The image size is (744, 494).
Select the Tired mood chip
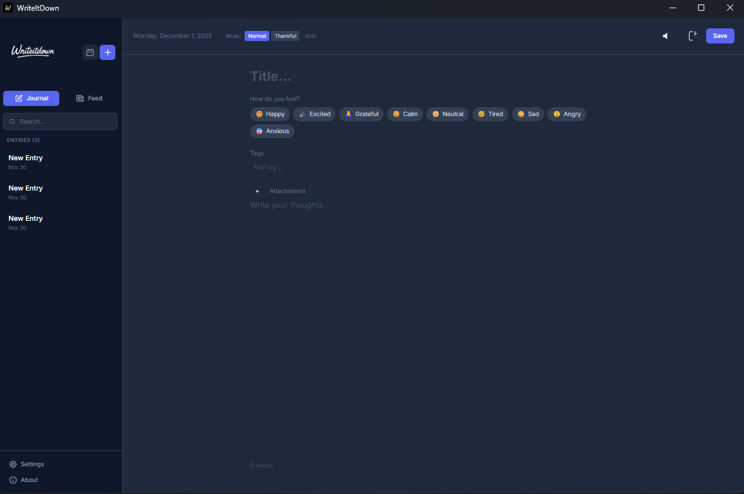pos(490,114)
